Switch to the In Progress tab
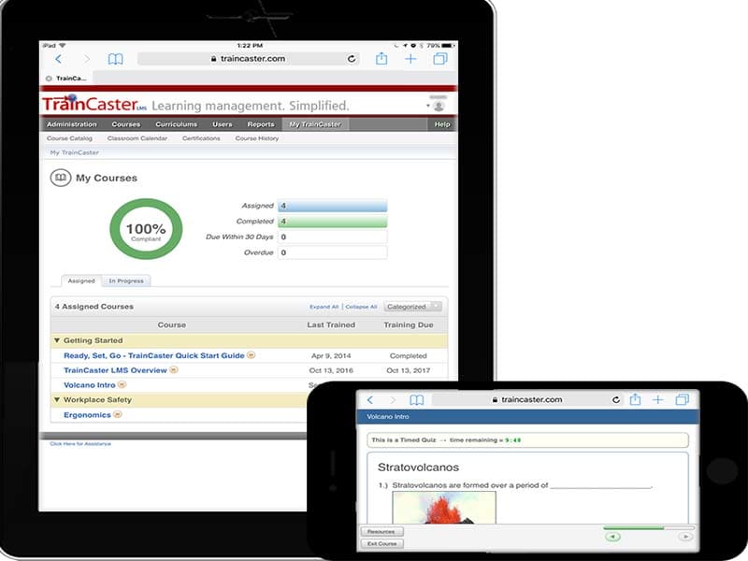This screenshot has height=561, width=748. point(126,280)
